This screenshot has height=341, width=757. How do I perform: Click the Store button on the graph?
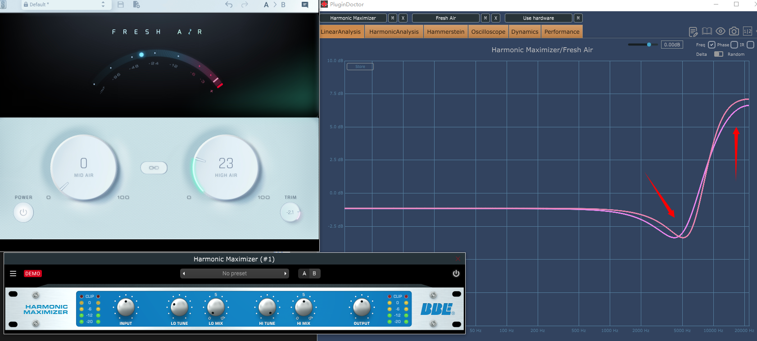[360, 67]
